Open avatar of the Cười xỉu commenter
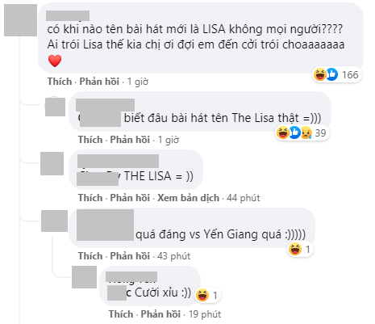The width and height of the screenshot is (375, 324). tap(84, 277)
